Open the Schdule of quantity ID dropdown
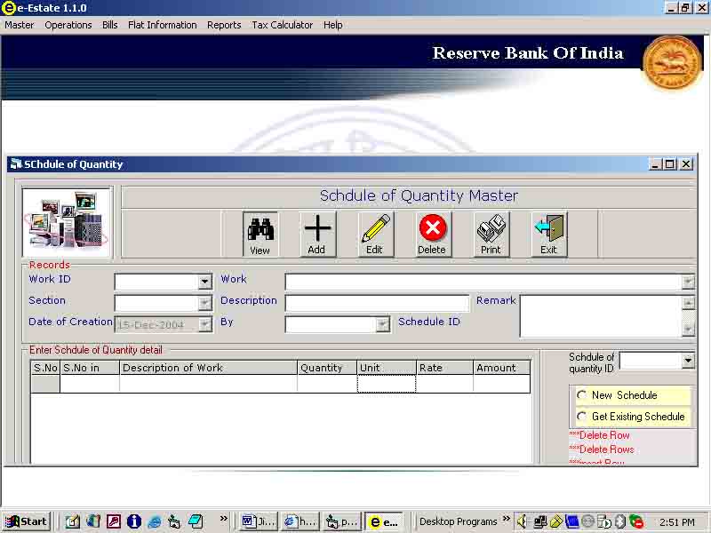 tap(688, 361)
